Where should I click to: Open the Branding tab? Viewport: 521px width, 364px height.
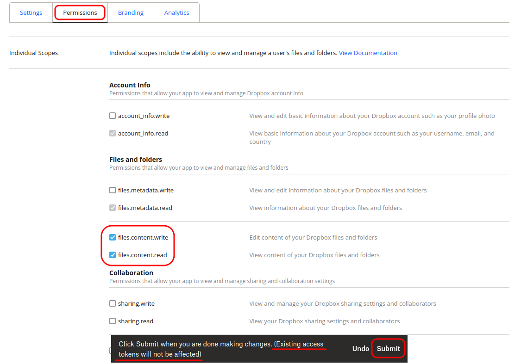[131, 12]
